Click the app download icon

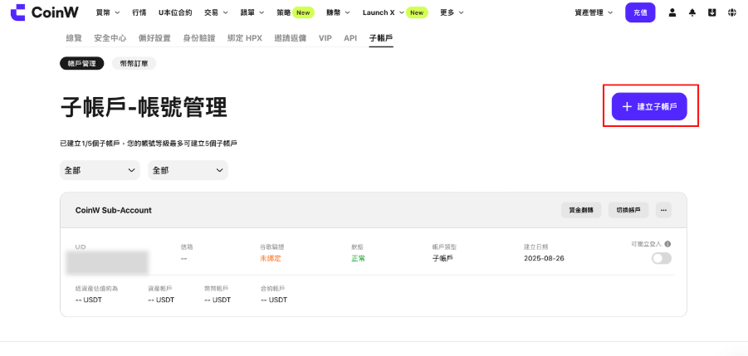point(712,13)
